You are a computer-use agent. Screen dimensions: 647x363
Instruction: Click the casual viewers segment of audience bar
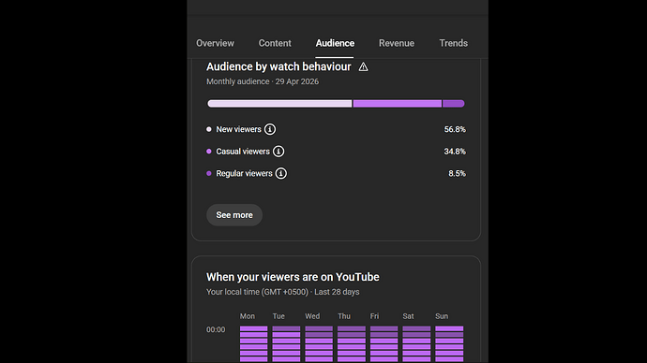[x=398, y=104]
